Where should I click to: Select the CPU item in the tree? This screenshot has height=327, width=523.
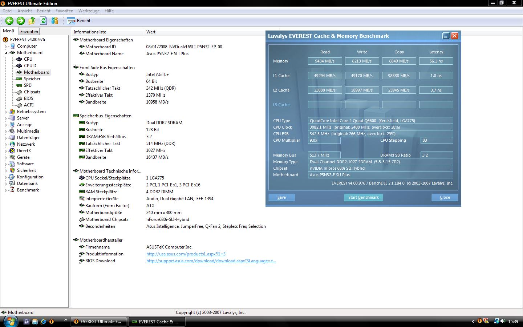(x=28, y=59)
